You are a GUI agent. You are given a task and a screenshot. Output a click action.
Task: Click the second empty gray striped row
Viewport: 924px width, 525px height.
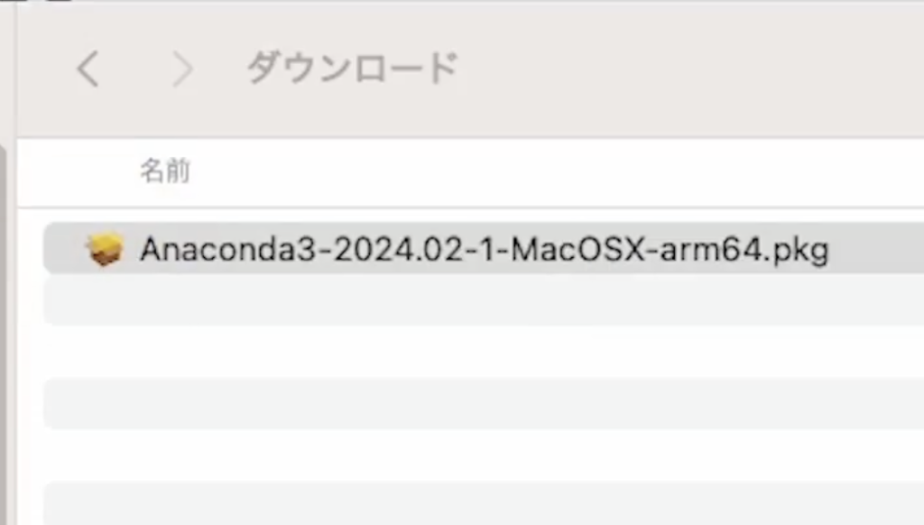tap(484, 403)
